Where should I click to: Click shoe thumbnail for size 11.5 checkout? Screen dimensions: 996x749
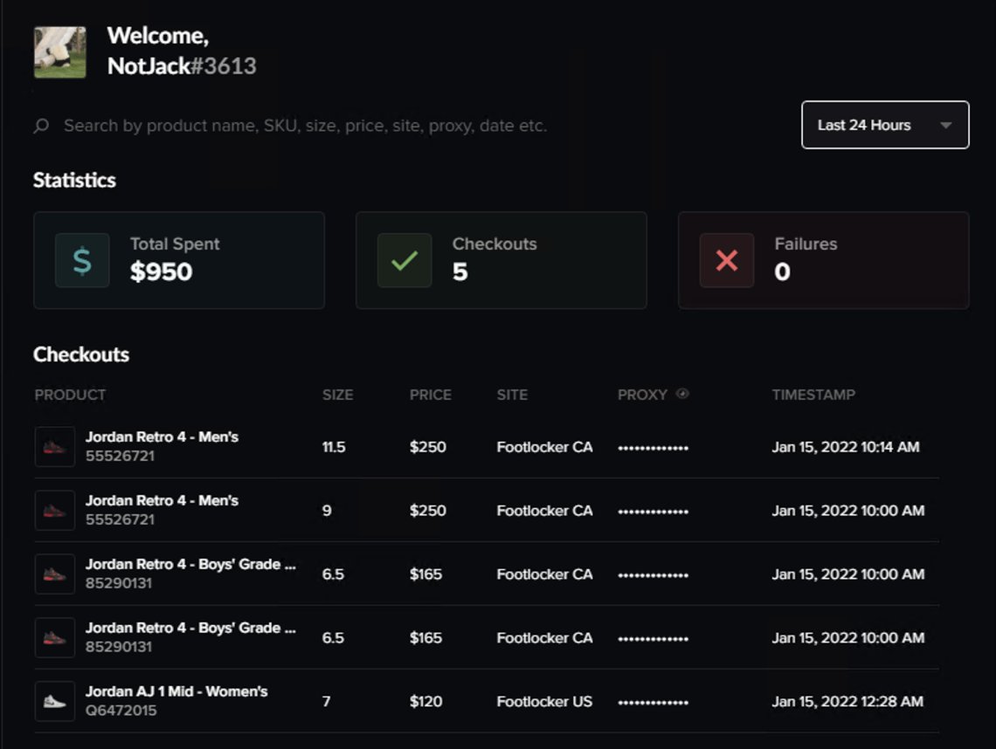55,447
